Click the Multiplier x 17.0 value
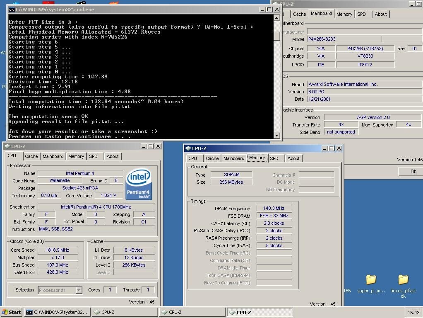This screenshot has height=318, width=423. pyautogui.click(x=58, y=257)
